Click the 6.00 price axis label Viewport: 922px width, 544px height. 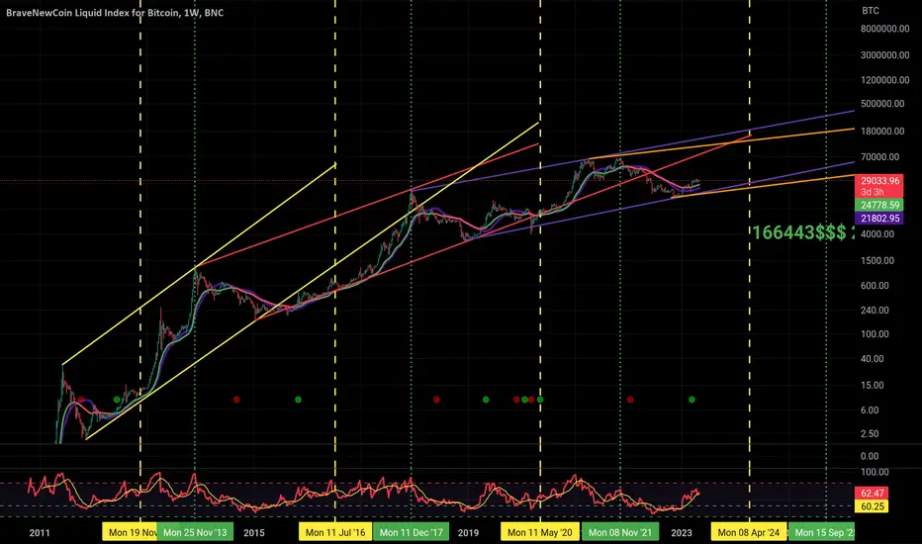coord(871,409)
